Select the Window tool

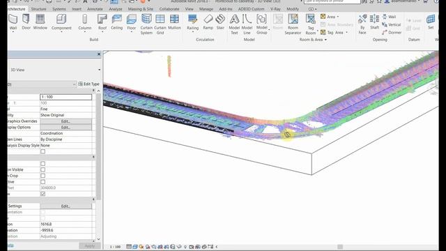(x=40, y=22)
